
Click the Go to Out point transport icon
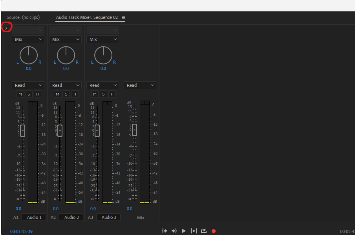tap(174, 231)
